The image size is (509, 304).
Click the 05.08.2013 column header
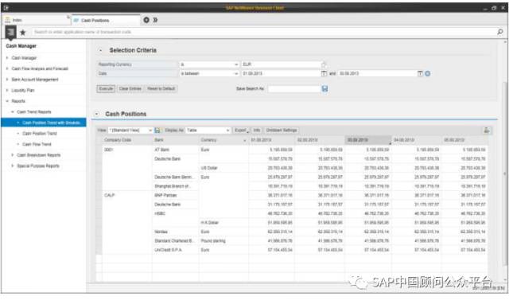point(464,140)
